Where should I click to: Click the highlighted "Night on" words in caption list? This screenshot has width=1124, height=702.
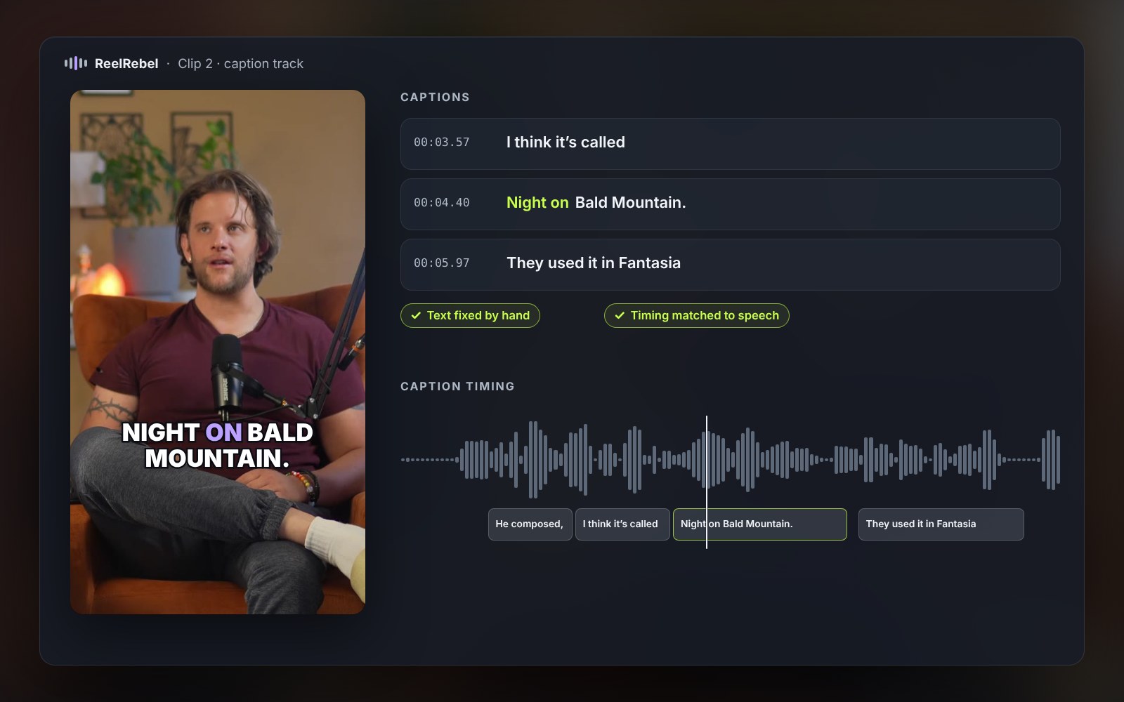pos(537,203)
